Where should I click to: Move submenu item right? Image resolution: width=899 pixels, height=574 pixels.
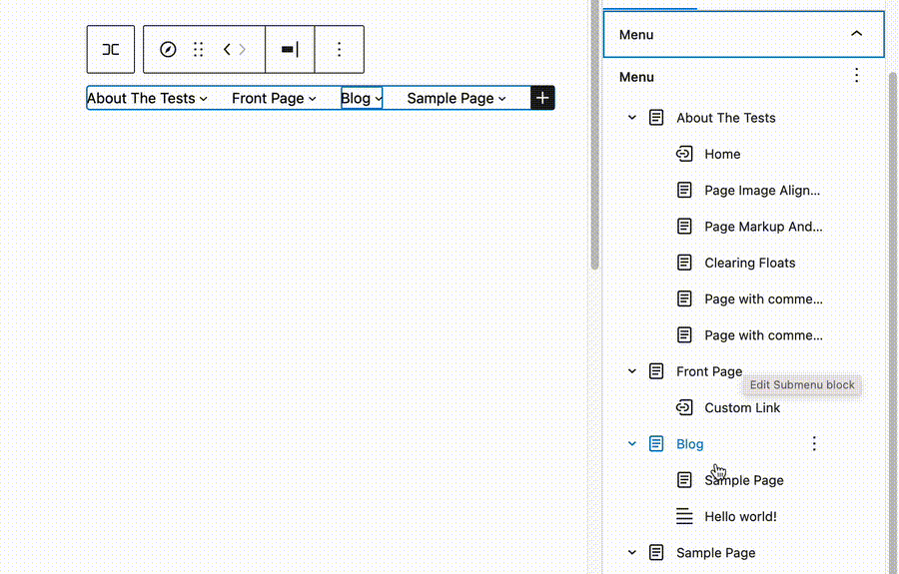243,49
